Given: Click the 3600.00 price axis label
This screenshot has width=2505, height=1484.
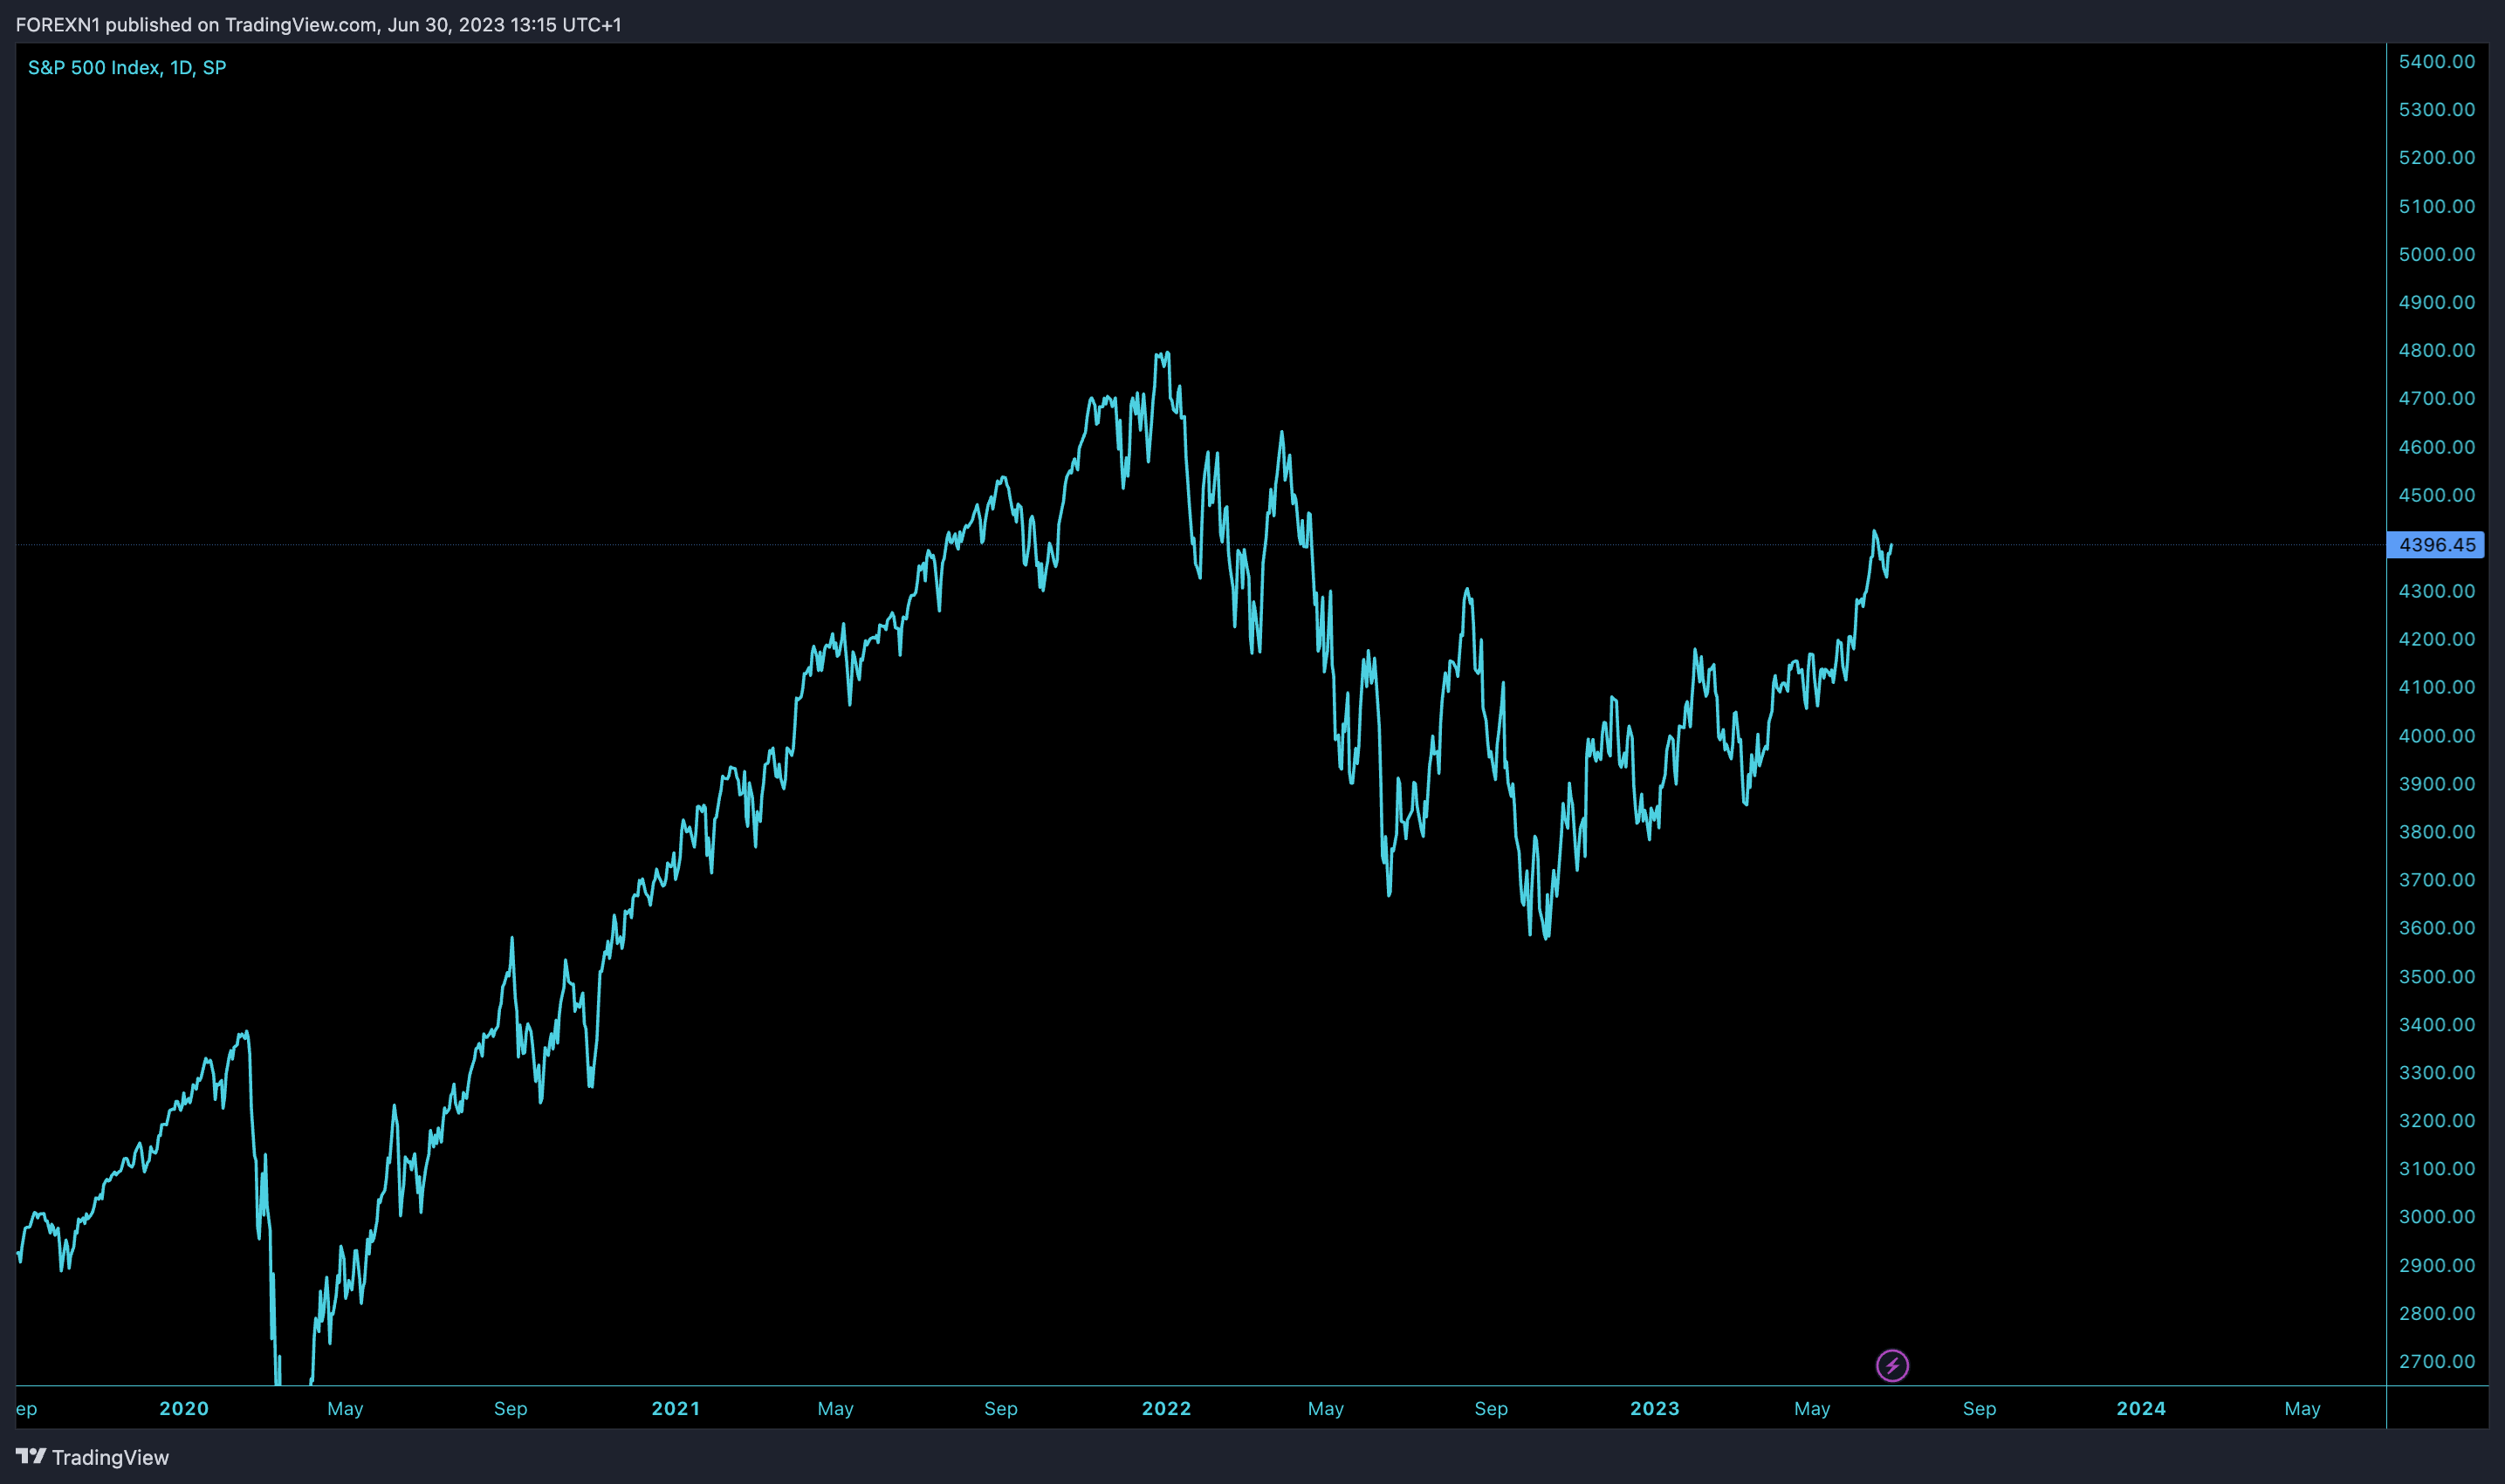Looking at the screenshot, I should point(2437,928).
